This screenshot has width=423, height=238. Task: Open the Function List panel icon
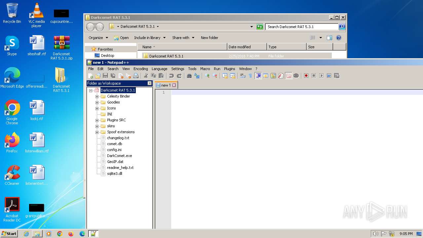click(281, 76)
